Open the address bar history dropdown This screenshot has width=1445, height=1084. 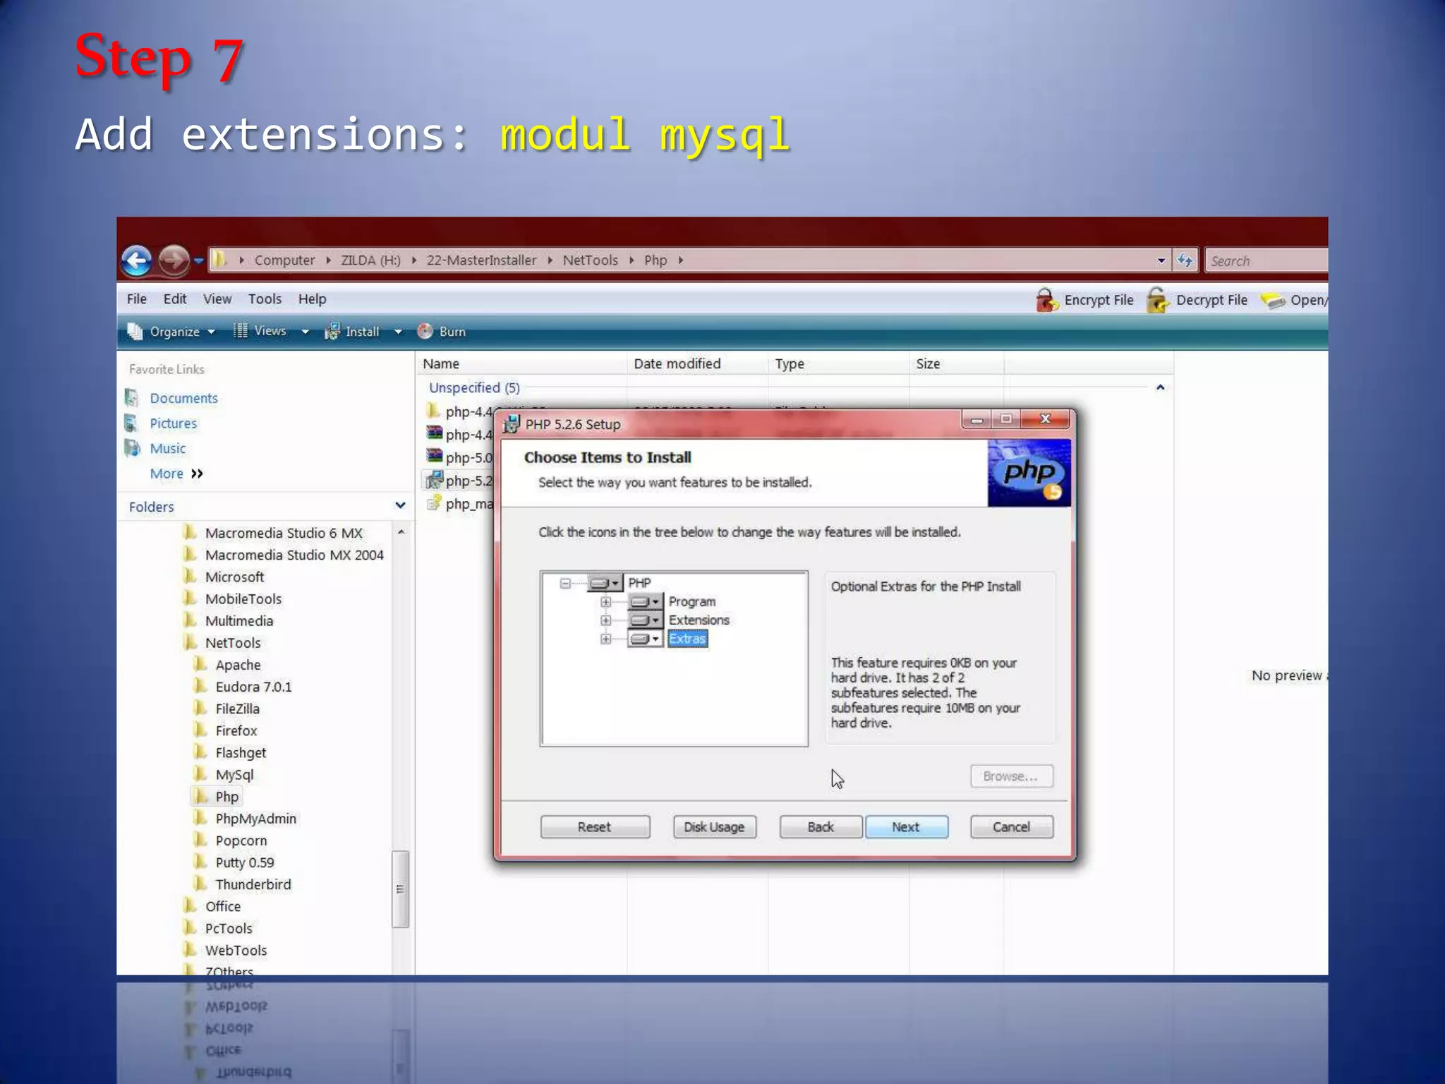coord(1161,260)
